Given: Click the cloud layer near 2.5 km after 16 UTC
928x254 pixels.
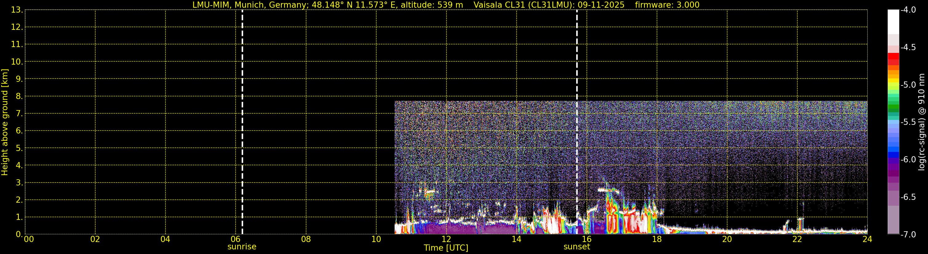Looking at the screenshot, I should pyautogui.click(x=609, y=190).
